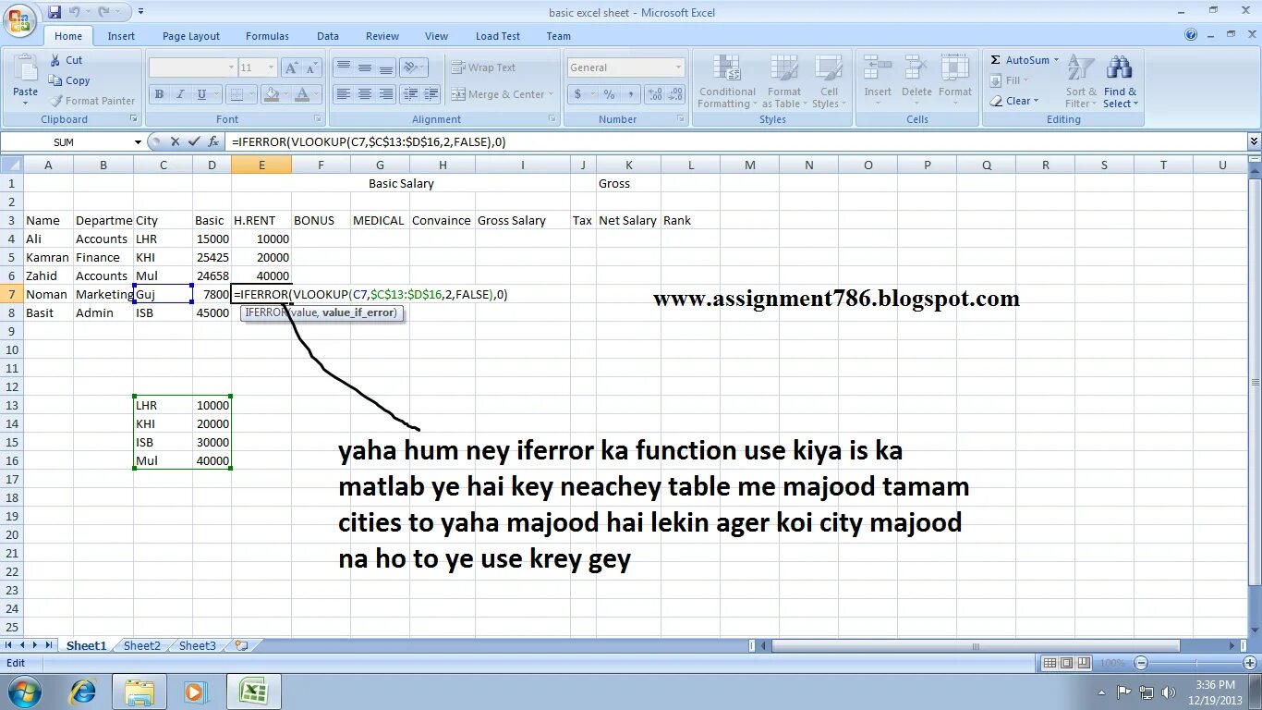Expand Clear dropdown
1262x710 pixels.
click(x=1036, y=101)
